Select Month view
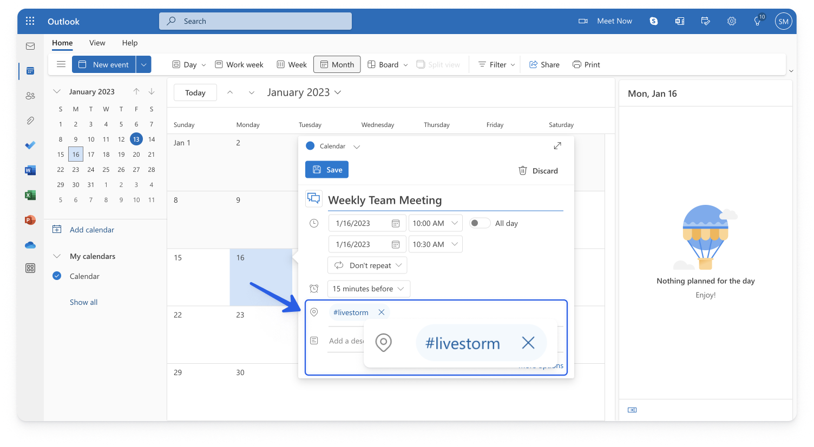This screenshot has height=447, width=814. point(337,64)
